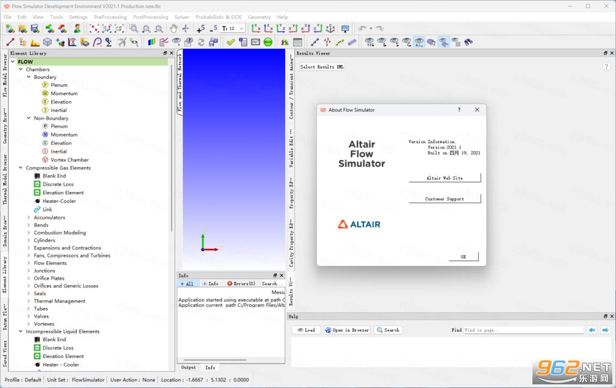Expand the Orifice Plates tree node
The image size is (616, 388).
(x=28, y=278)
